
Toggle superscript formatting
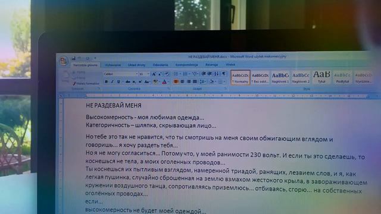tap(140, 82)
